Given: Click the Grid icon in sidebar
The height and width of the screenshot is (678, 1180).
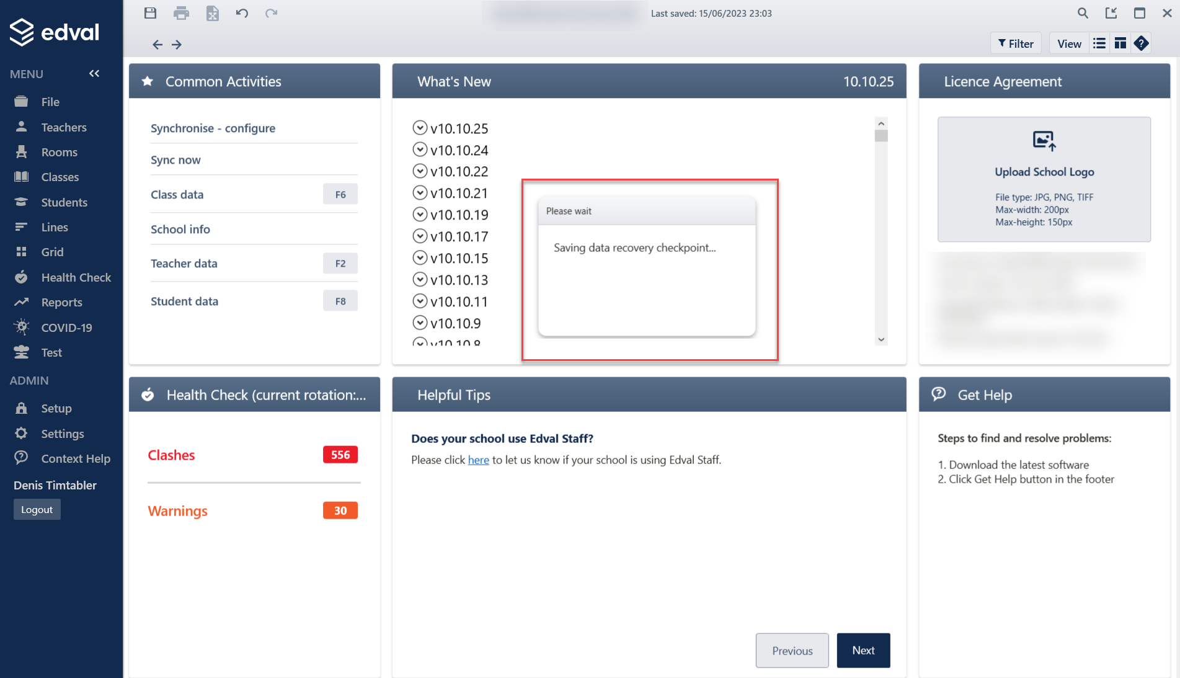Looking at the screenshot, I should (x=21, y=252).
